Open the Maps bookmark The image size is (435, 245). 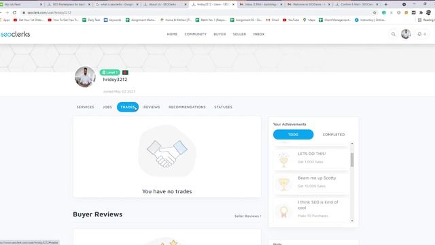coord(309,20)
